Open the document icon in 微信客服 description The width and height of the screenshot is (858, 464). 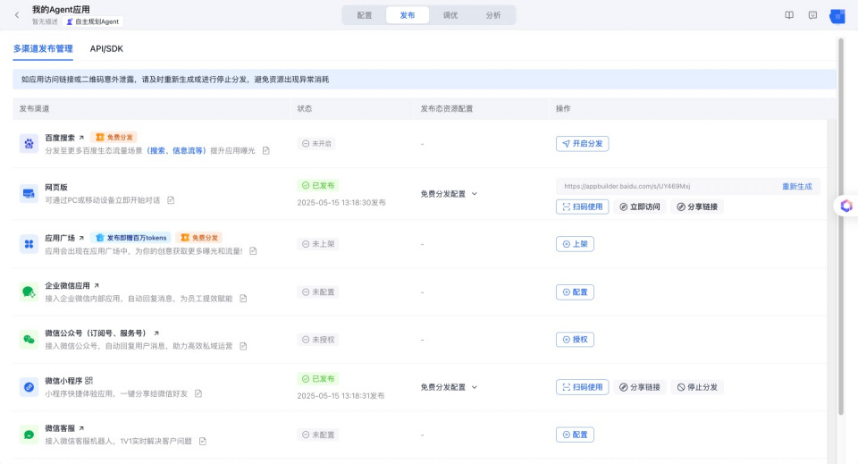coord(203,442)
